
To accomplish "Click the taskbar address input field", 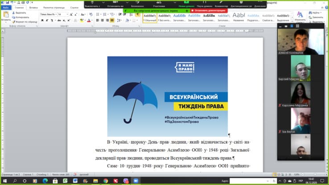I will tap(250, 181).
